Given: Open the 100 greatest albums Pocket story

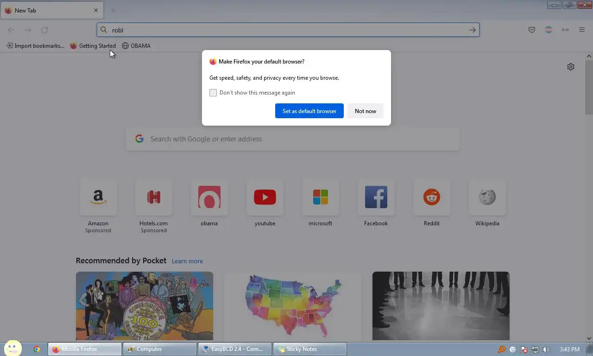Looking at the screenshot, I should pyautogui.click(x=145, y=306).
